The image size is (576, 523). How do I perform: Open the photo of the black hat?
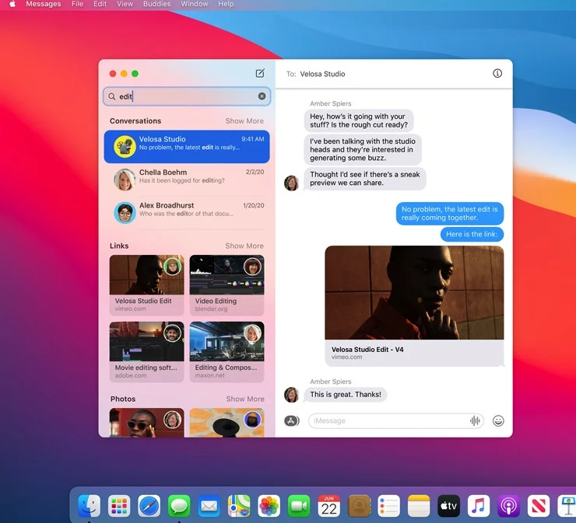tap(227, 423)
